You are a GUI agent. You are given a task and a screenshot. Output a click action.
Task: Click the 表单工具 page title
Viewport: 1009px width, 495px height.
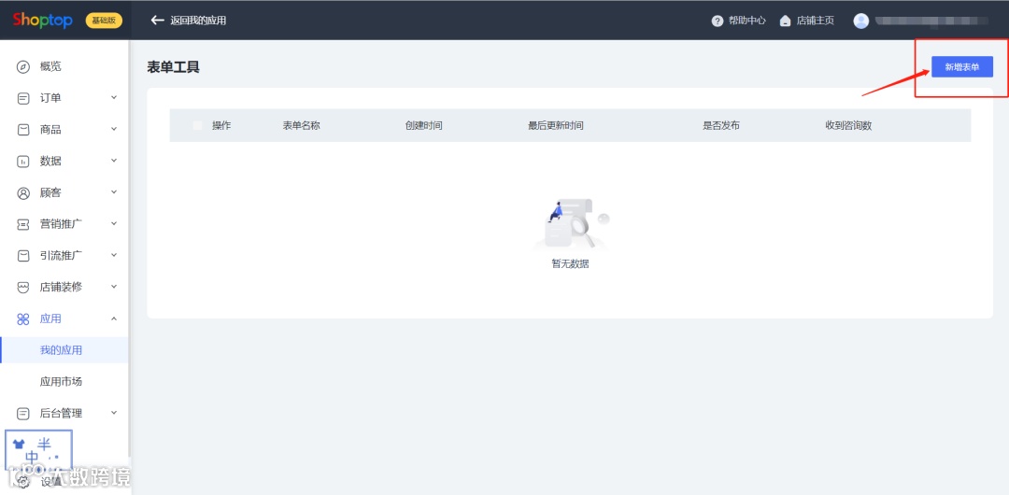pyautogui.click(x=174, y=67)
